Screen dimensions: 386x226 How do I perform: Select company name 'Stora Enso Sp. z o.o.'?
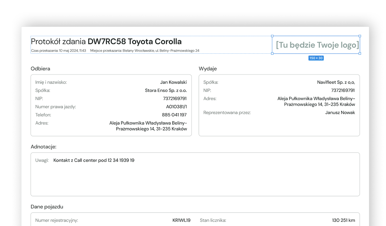[x=166, y=91]
